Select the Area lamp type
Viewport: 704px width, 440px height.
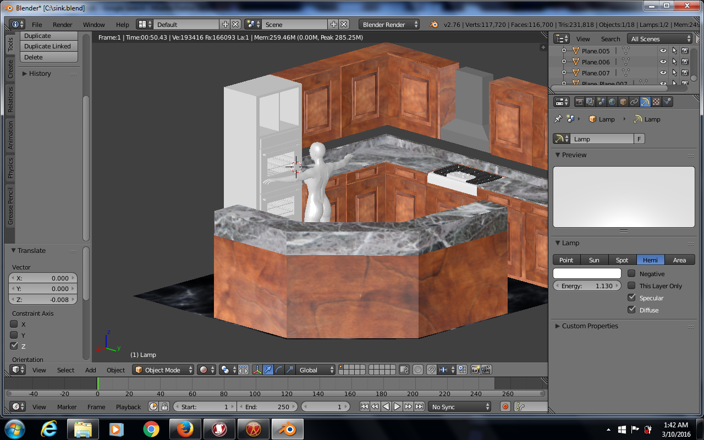[x=680, y=260]
